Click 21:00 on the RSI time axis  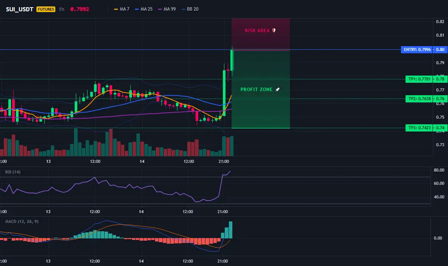pos(222,212)
